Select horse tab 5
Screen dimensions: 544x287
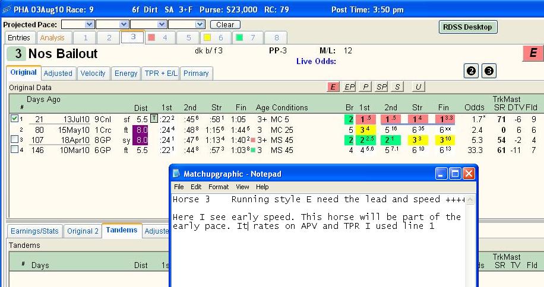(188, 38)
